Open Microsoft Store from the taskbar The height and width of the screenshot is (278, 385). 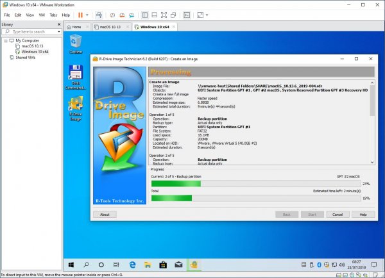[x=163, y=265]
